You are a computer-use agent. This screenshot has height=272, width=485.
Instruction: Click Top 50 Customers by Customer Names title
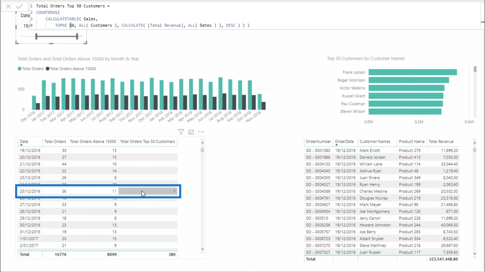(x=366, y=59)
